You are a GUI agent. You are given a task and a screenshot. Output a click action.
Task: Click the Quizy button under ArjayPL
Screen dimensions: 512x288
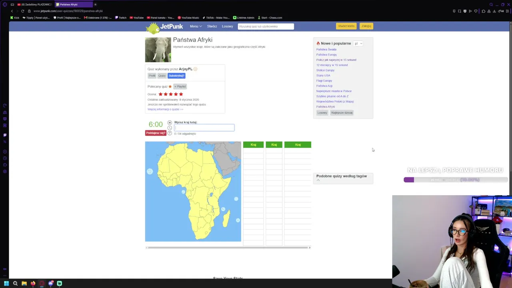(x=162, y=76)
